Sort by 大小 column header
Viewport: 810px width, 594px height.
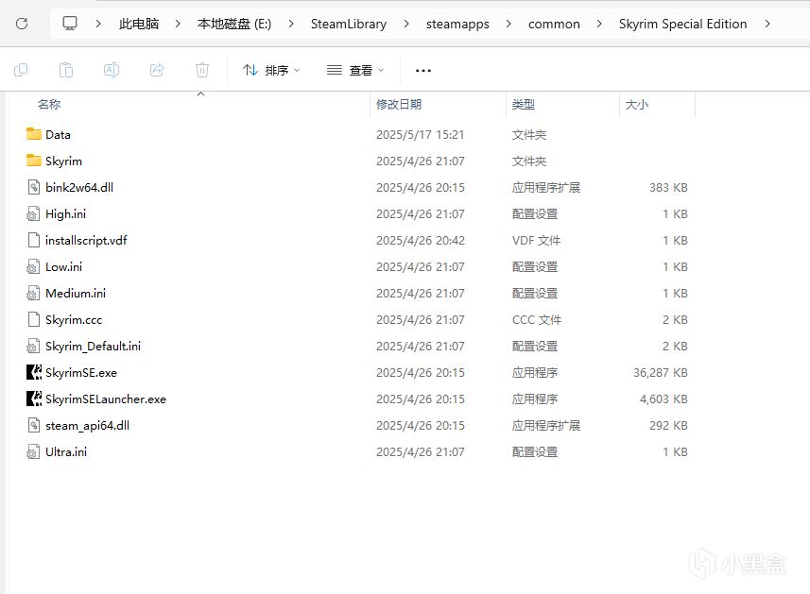coord(636,104)
